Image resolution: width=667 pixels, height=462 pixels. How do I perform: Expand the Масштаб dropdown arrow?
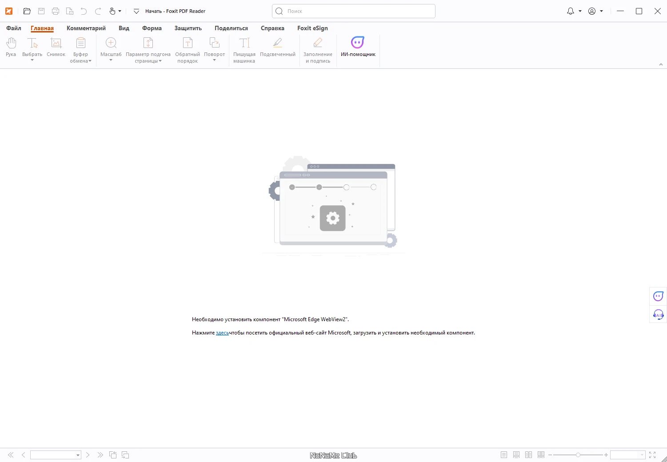pyautogui.click(x=111, y=60)
